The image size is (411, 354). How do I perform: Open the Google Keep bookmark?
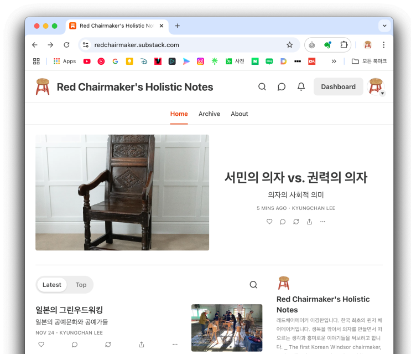tap(129, 61)
